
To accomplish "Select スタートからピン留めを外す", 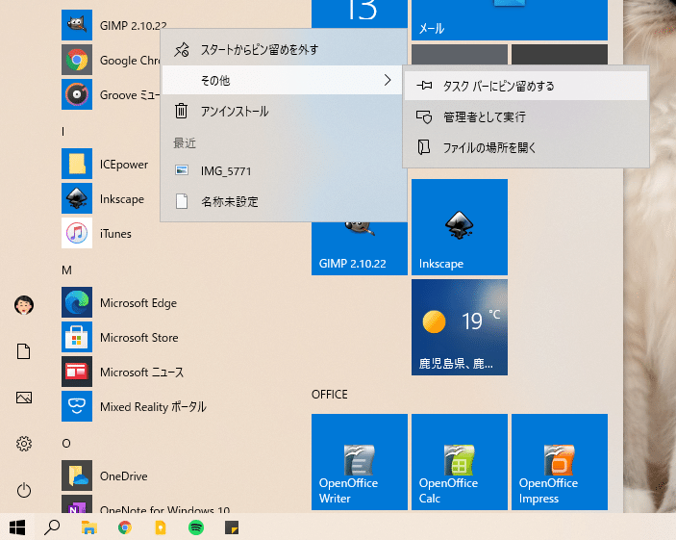I will click(x=284, y=50).
